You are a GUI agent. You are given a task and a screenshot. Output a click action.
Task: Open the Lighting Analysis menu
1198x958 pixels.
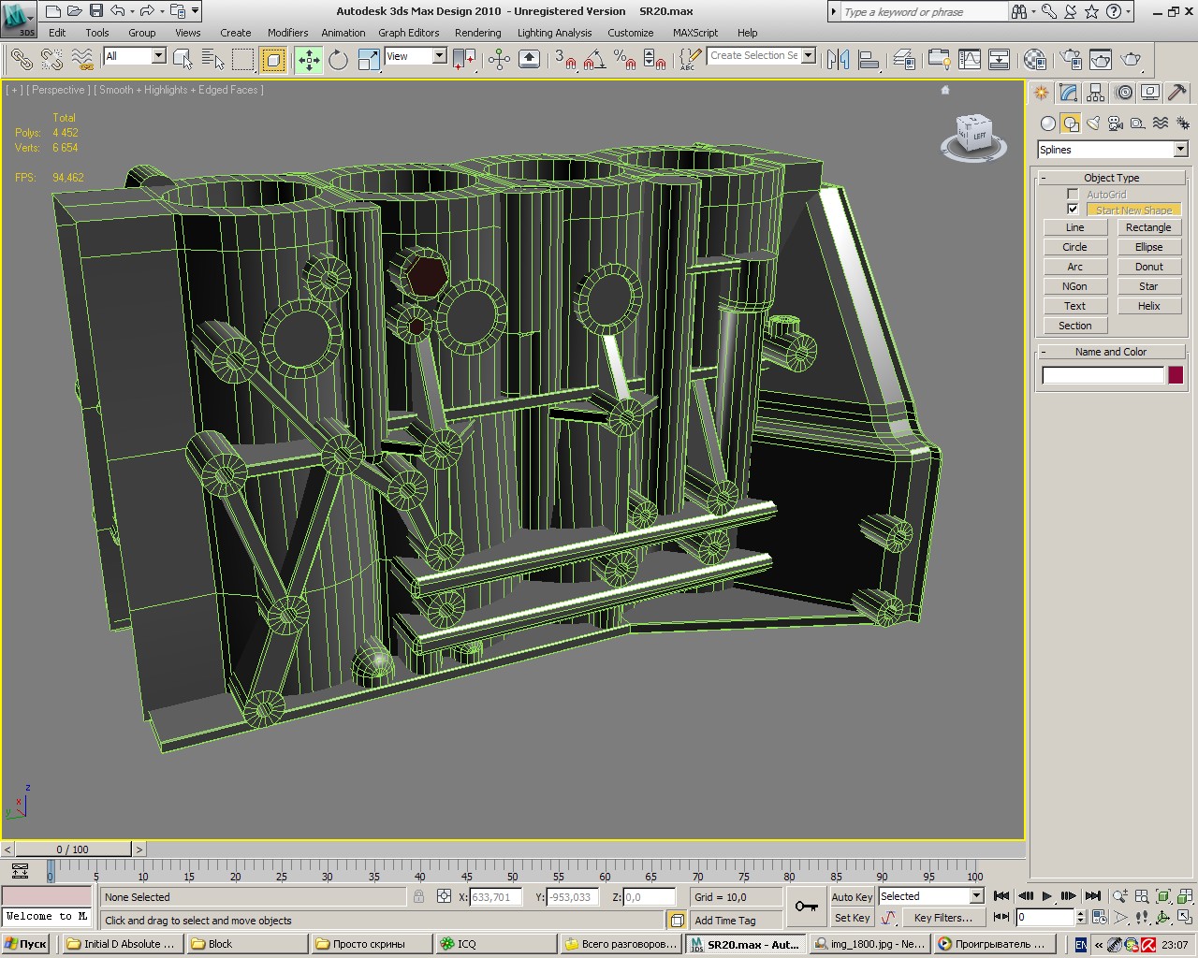(554, 33)
